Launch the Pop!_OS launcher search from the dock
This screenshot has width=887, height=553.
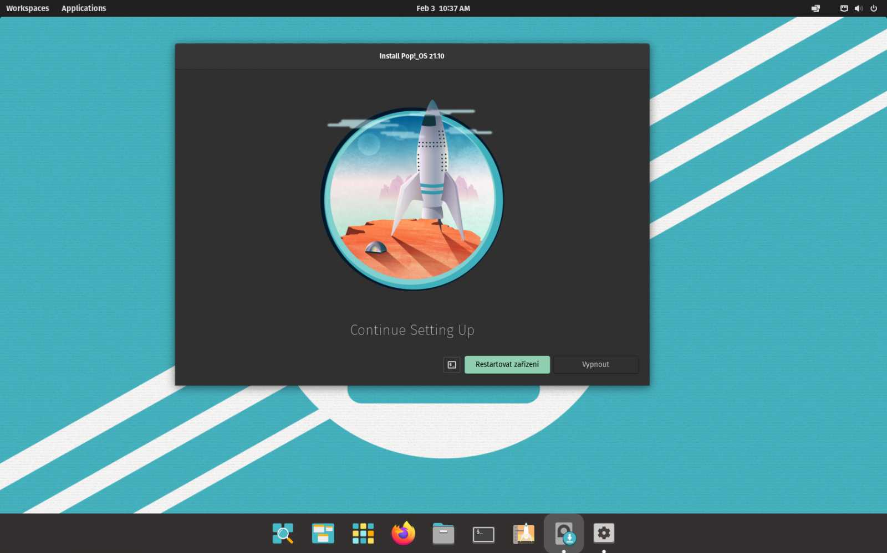point(283,534)
